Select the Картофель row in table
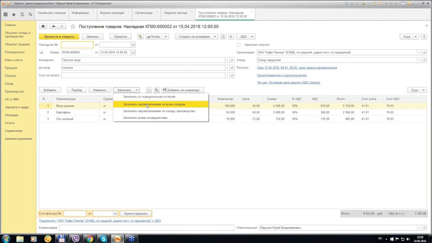432x243 pixels. pyautogui.click(x=234, y=112)
